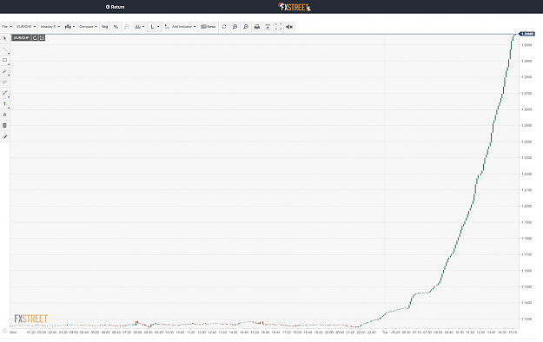This screenshot has width=543, height=342.
Task: Select the pencil drawing tool
Action: coord(5,137)
